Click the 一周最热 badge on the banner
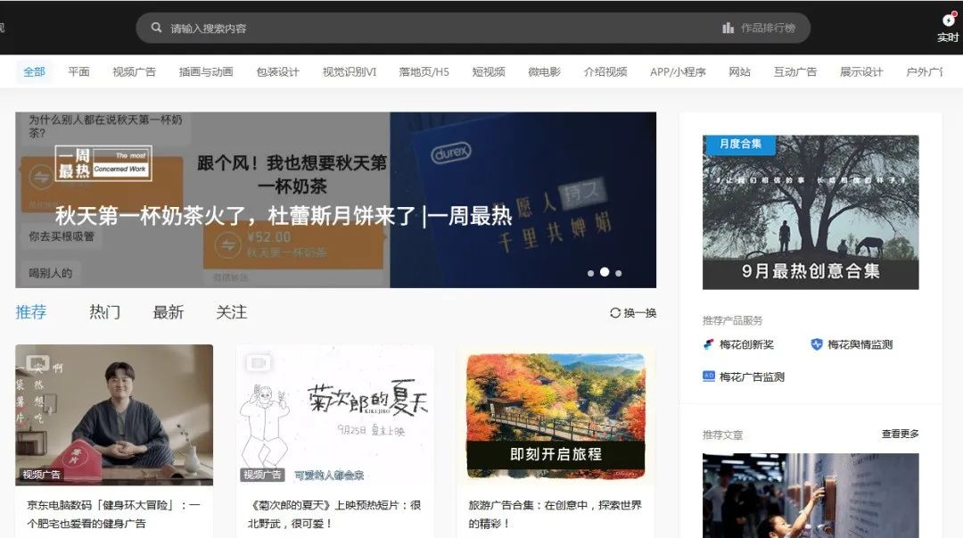963x538 pixels. click(103, 163)
